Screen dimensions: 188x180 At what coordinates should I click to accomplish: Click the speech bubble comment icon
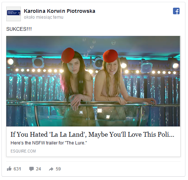[x=32, y=169]
